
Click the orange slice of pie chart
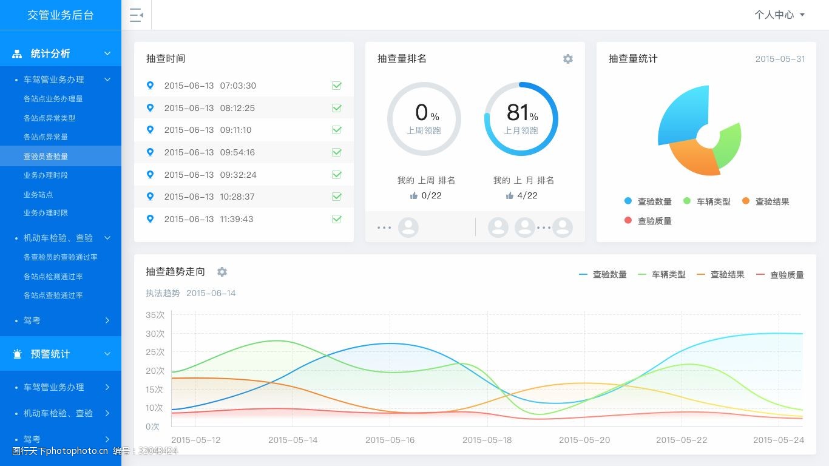click(x=695, y=158)
